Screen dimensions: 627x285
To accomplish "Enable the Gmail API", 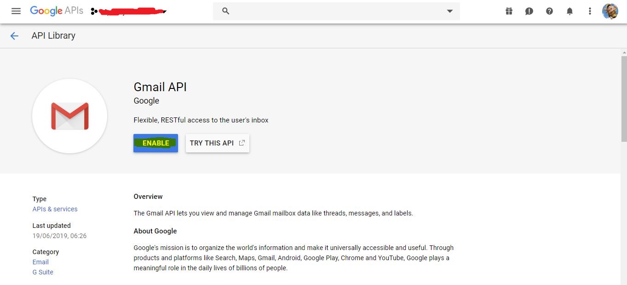I will coord(155,143).
